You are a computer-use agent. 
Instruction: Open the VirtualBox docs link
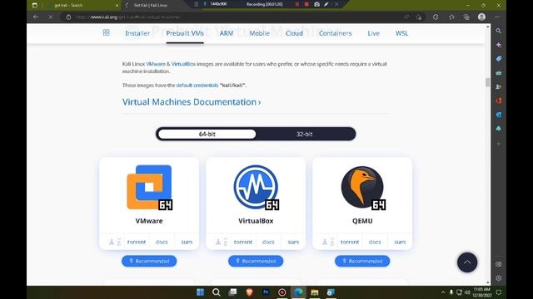268,242
